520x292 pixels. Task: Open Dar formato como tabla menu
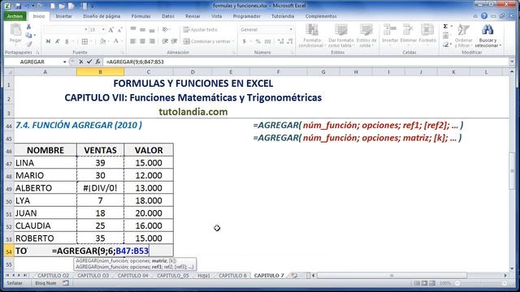tap(340, 36)
